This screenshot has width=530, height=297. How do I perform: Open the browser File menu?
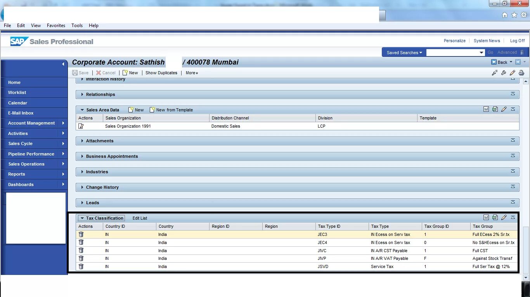click(7, 26)
